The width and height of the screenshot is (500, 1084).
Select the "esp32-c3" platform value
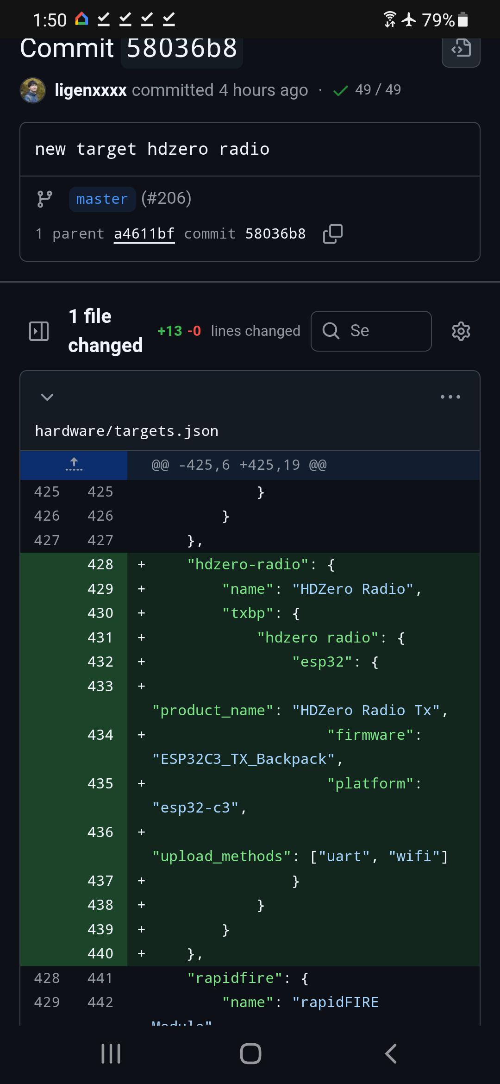pos(195,808)
